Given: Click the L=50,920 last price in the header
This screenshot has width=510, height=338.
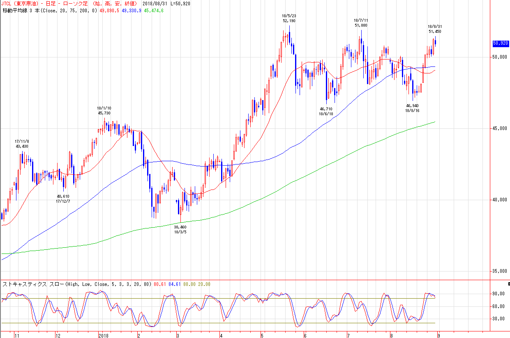Looking at the screenshot, I should pyautogui.click(x=180, y=3).
